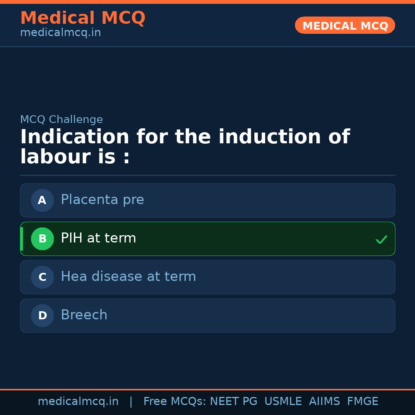Select answer option C Hea disease at term
The height and width of the screenshot is (415, 415).
coord(207,277)
